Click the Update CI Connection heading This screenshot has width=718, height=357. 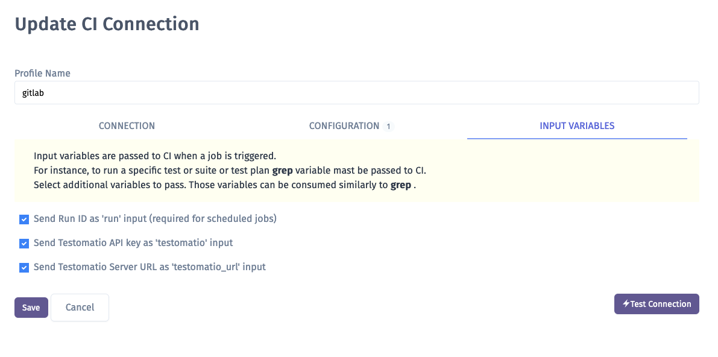pos(107,24)
